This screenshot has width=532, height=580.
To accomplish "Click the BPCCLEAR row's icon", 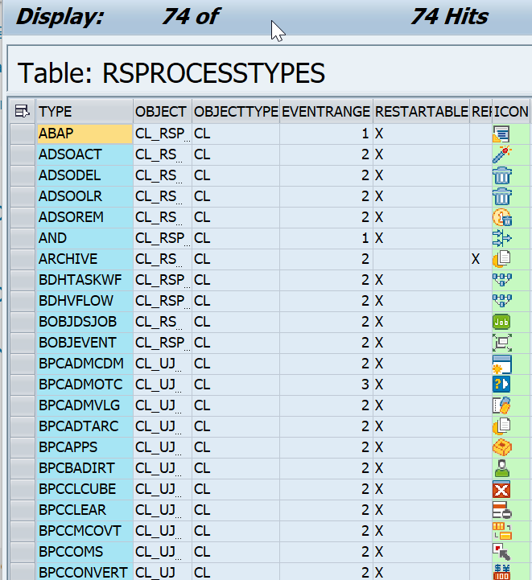I will click(501, 511).
